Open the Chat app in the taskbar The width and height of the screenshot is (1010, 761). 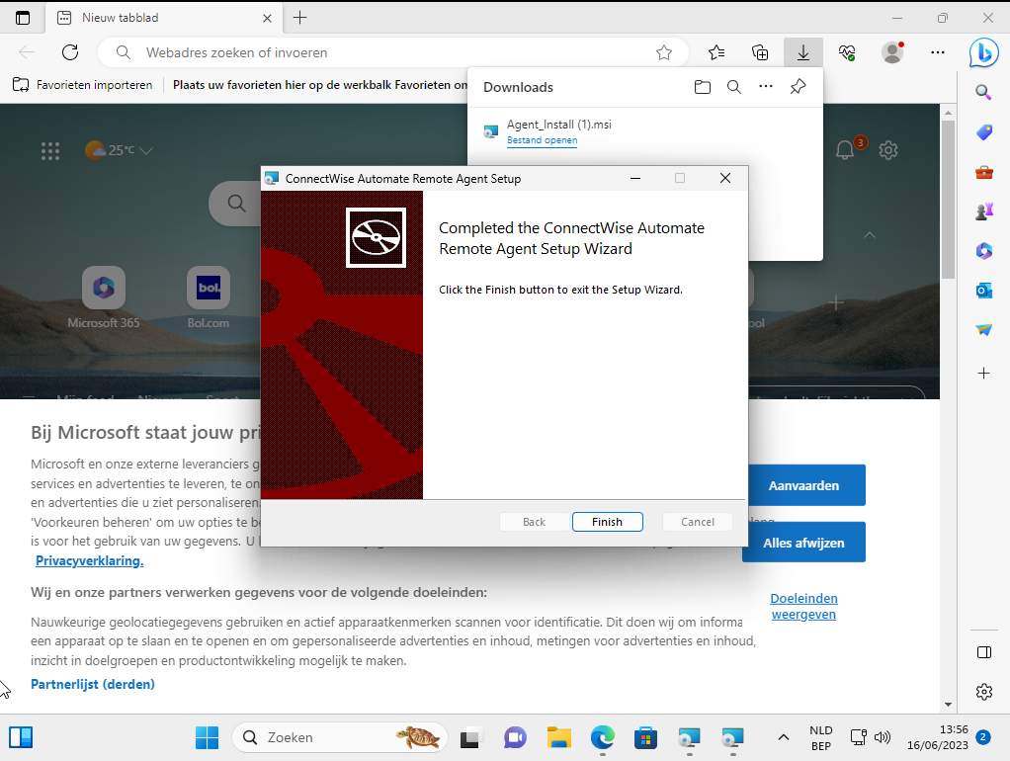point(515,737)
